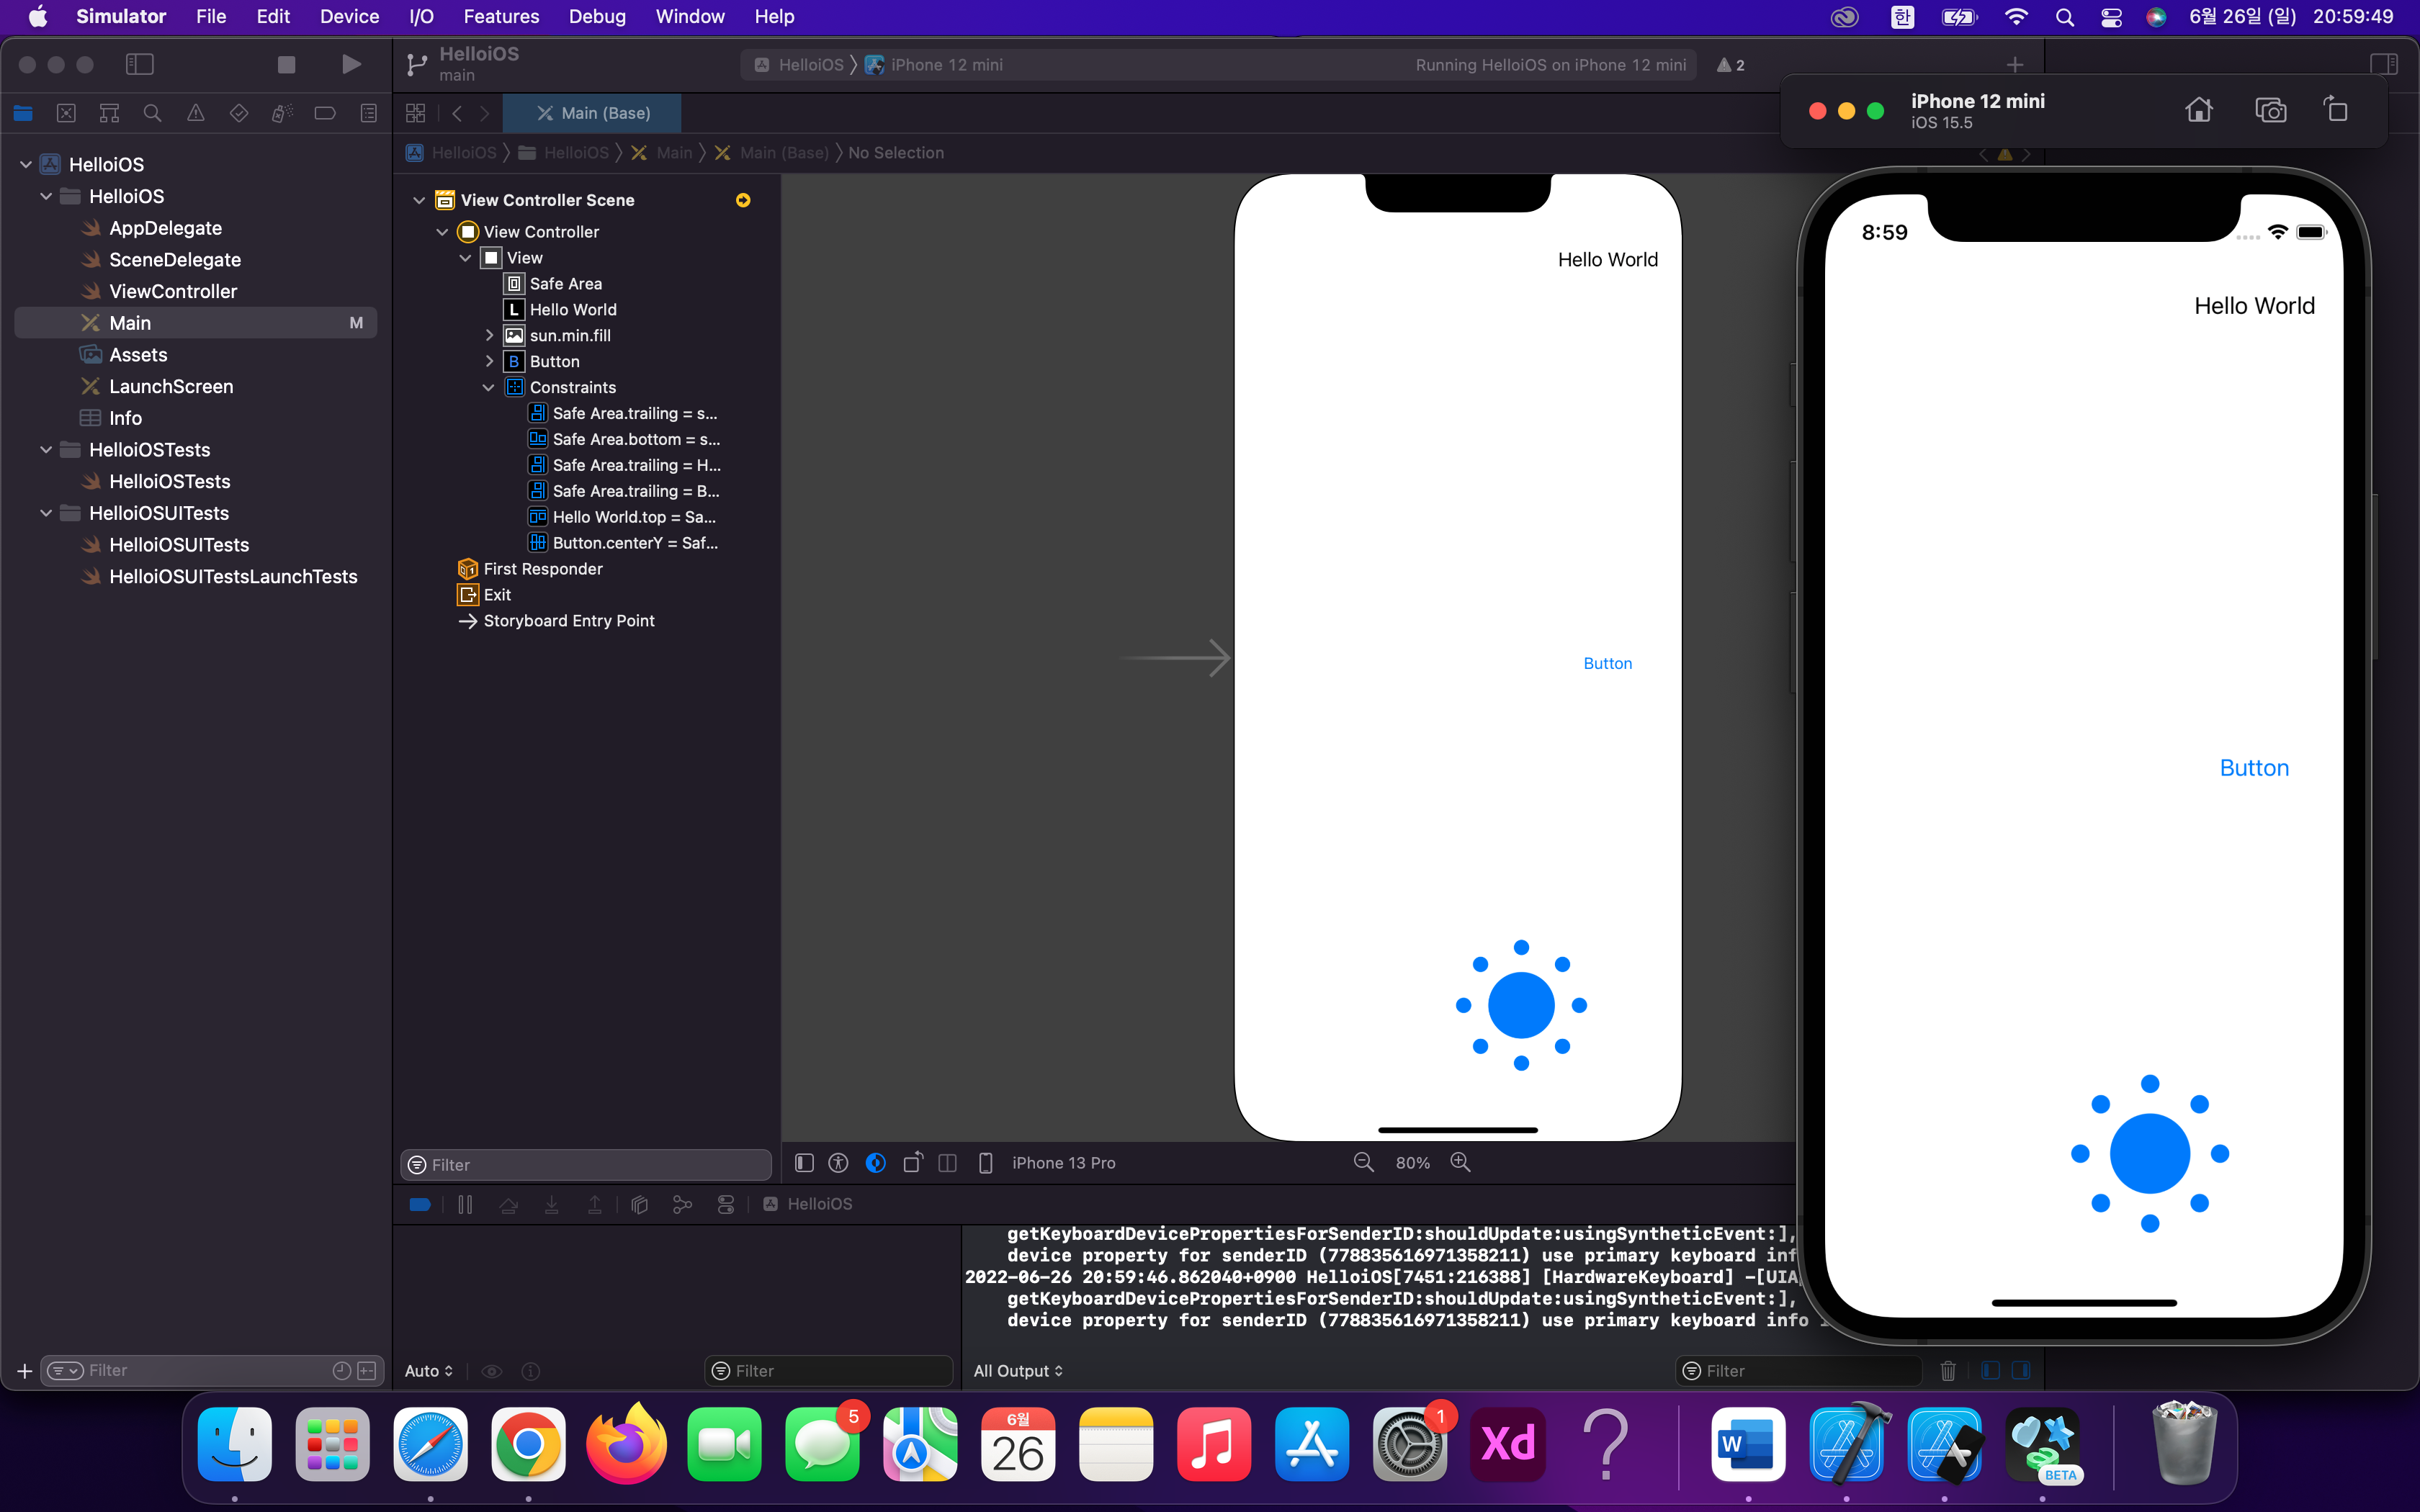The image size is (2420, 1512).
Task: Collapse the Constraints group in outline
Action: [489, 388]
